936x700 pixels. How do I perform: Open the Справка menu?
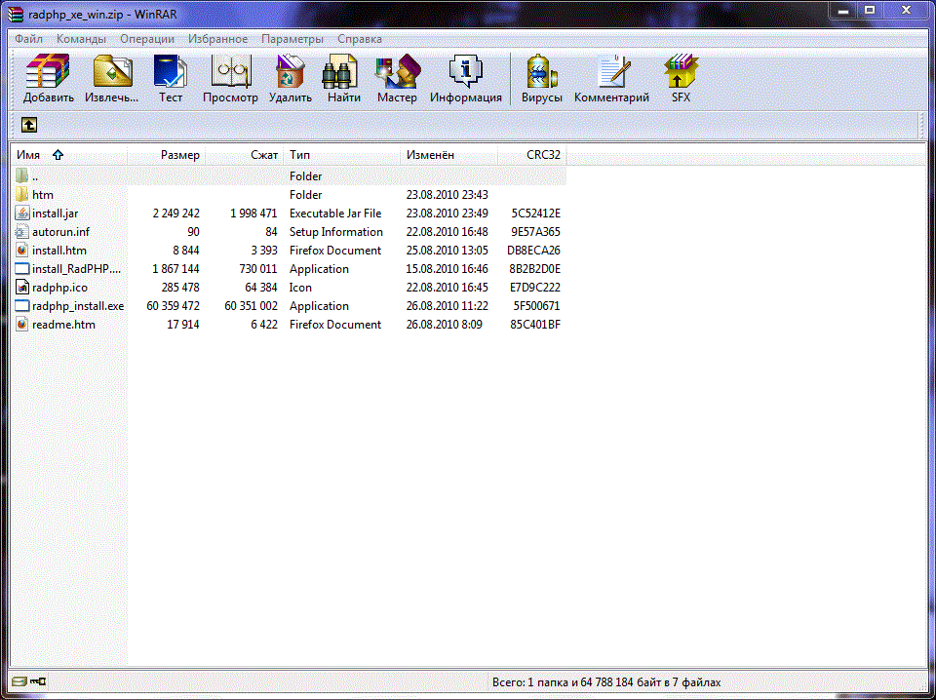click(x=360, y=39)
